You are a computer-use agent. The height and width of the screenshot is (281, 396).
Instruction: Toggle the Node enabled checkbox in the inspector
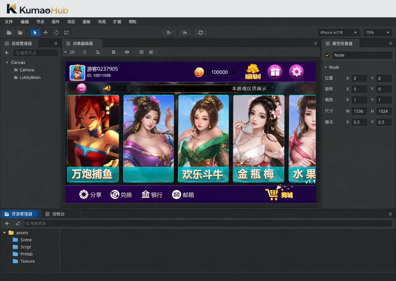[x=327, y=55]
